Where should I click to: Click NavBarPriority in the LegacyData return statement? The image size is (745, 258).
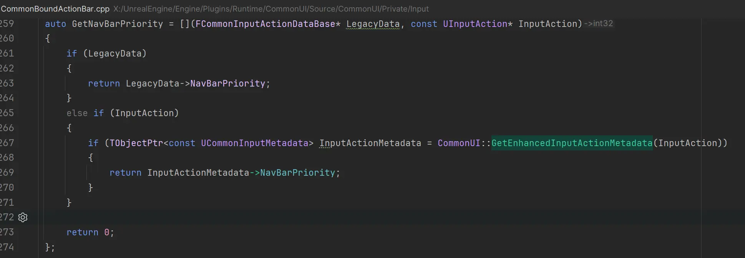(227, 83)
